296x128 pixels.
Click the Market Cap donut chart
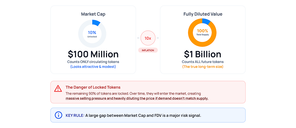[92, 34]
